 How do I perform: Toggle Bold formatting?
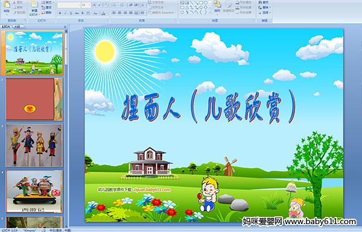tap(60, 13)
